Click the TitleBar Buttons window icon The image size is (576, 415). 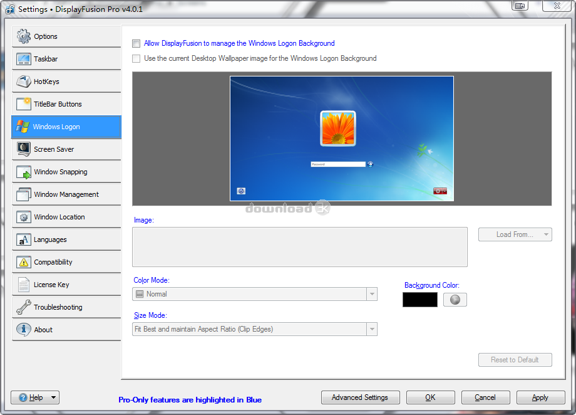click(x=24, y=104)
